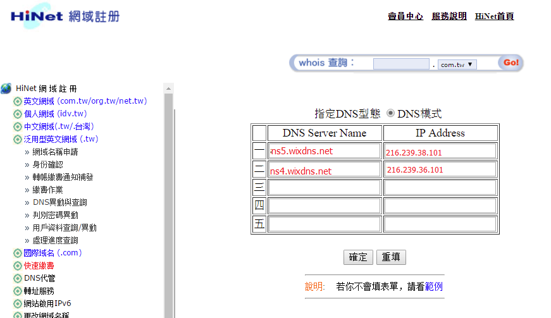Select 轉帳繳費通知補發 submenu item

click(63, 177)
